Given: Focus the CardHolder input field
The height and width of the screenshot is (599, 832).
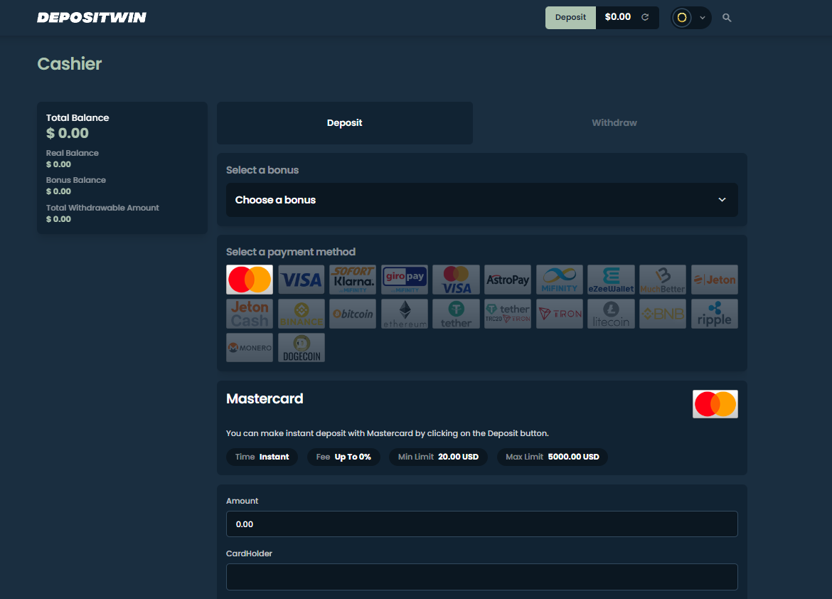Looking at the screenshot, I should coord(482,577).
